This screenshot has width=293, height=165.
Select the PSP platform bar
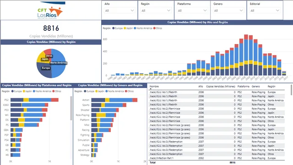(x=16, y=135)
